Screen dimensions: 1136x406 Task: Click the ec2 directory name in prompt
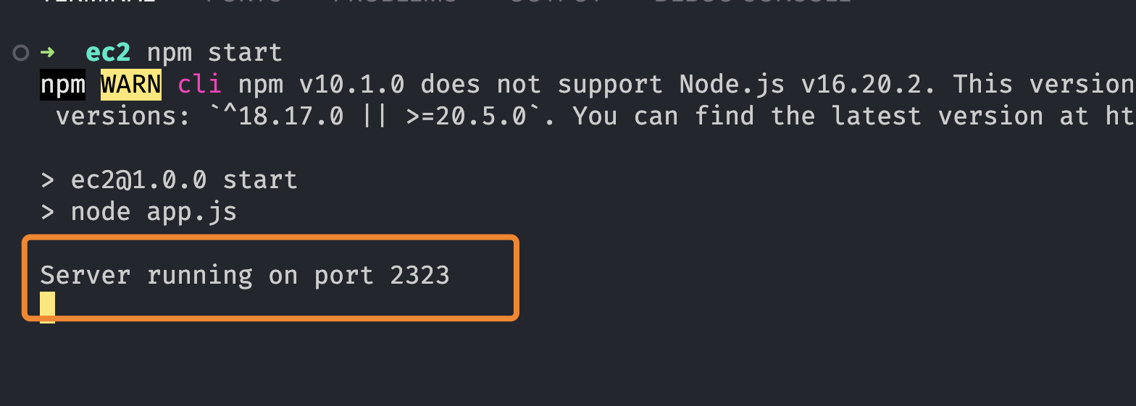[x=108, y=53]
